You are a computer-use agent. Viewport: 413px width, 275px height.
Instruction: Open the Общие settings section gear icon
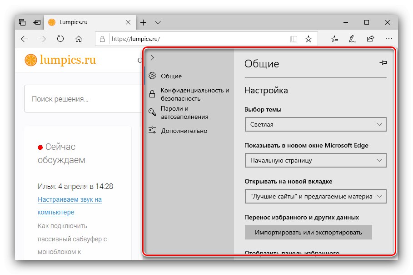152,76
